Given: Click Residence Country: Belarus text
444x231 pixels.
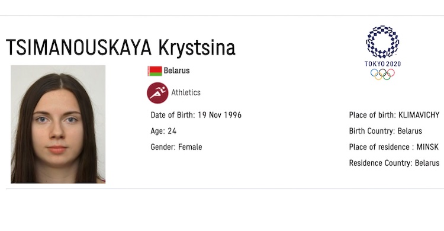Looking at the screenshot, I should 394,163.
